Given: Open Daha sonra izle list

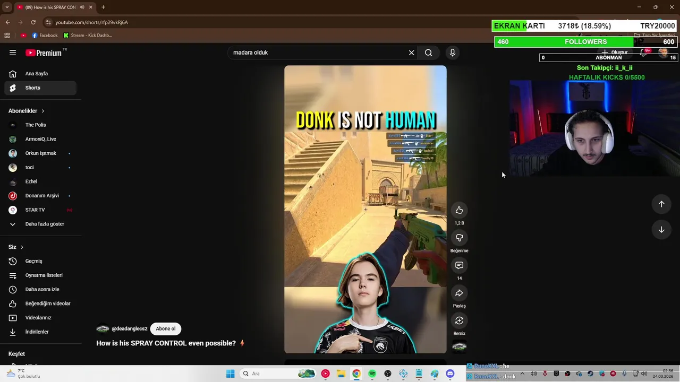Looking at the screenshot, I should 40,289.
